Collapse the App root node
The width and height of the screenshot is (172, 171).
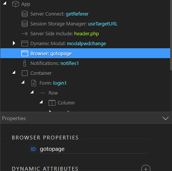5,3
